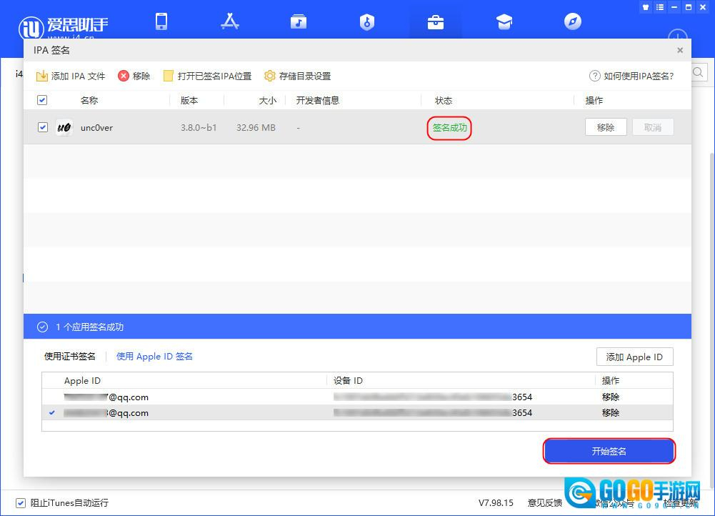This screenshot has height=516, width=715.
Task: Open 如何使用IPA签名? help link
Action: [631, 76]
